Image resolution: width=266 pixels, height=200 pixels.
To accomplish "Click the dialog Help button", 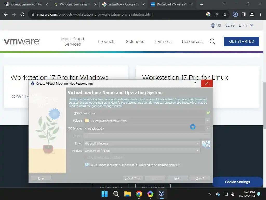I will (41, 178).
